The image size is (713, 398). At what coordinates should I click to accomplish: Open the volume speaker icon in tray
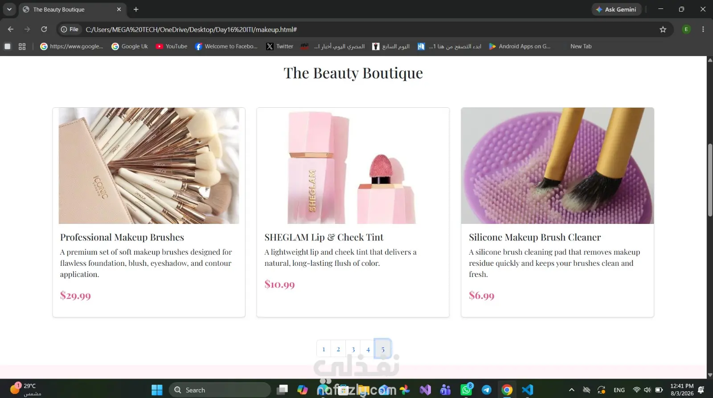pyautogui.click(x=647, y=390)
